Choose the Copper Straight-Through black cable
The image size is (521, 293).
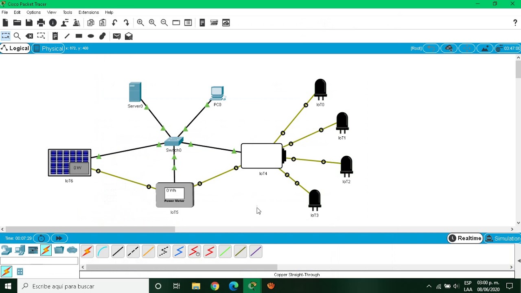click(118, 252)
